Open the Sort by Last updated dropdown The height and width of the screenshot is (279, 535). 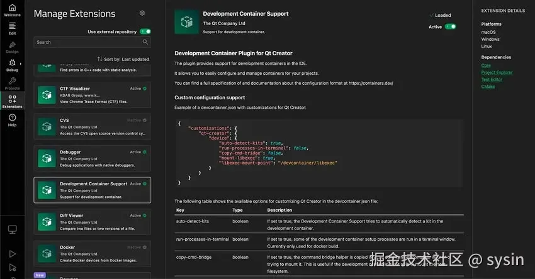pos(123,59)
